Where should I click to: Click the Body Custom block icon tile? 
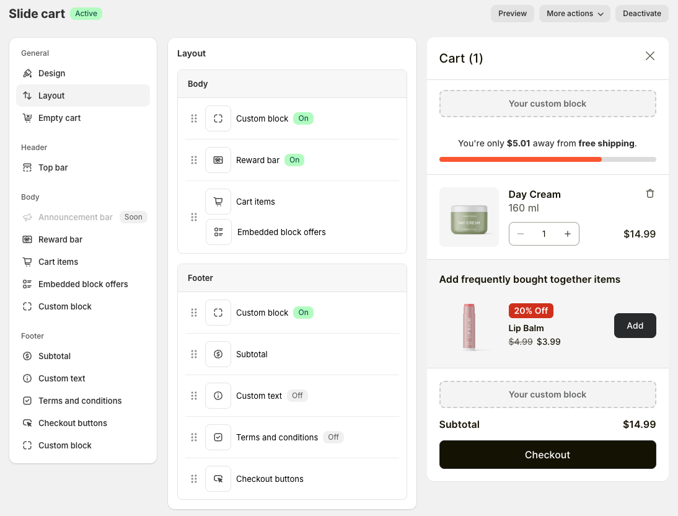(218, 118)
